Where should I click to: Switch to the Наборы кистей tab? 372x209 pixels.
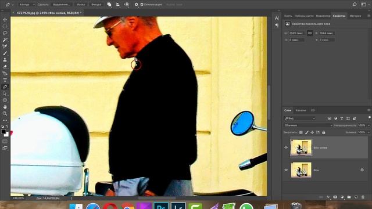[x=304, y=16]
